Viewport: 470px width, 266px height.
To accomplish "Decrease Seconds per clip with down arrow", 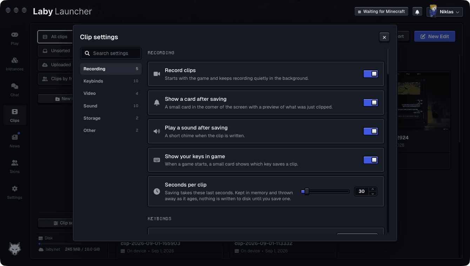I will pos(373,194).
